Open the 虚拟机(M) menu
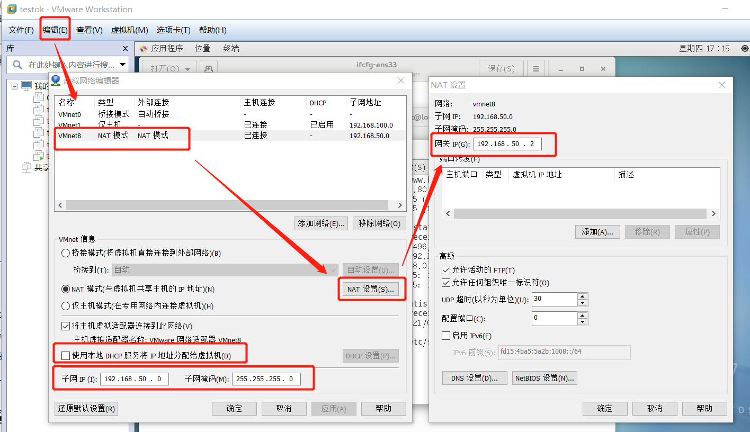Viewport: 750px width, 432px height. point(129,30)
